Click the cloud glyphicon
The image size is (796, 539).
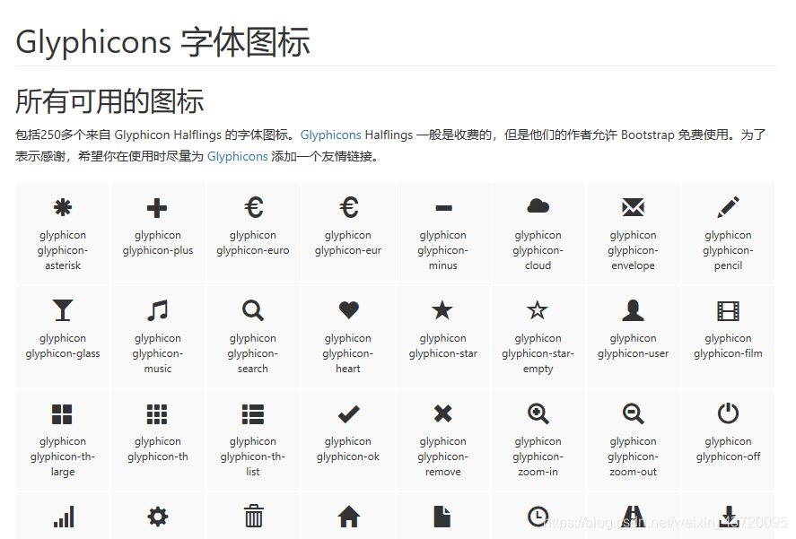[538, 206]
